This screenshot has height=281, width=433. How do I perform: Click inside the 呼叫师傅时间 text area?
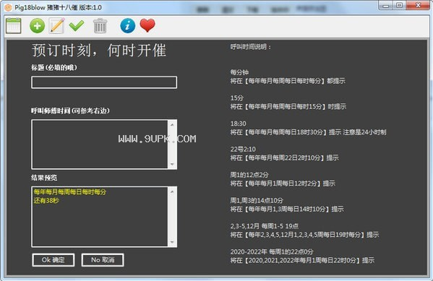click(x=100, y=144)
